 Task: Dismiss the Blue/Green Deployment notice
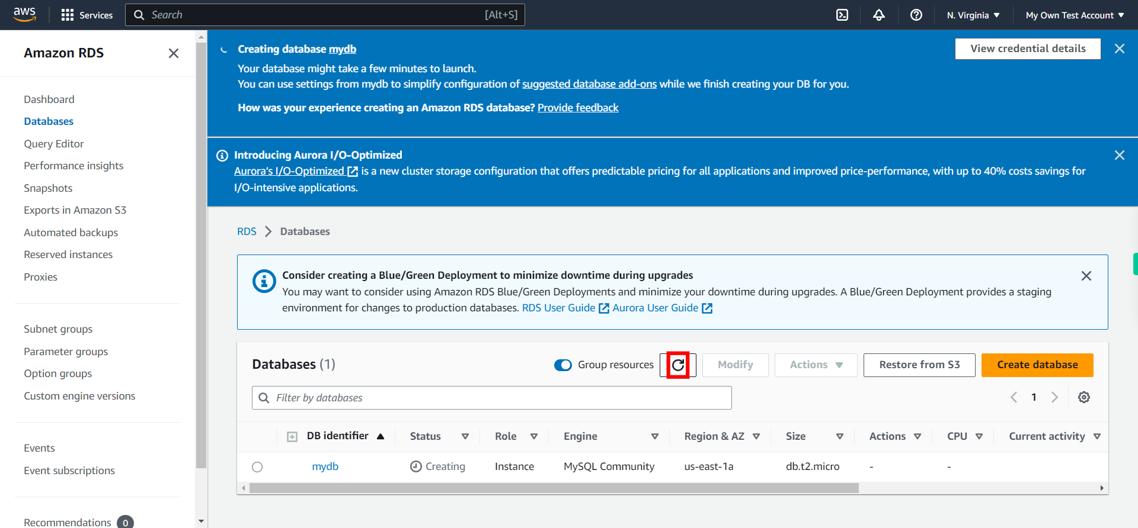pyautogui.click(x=1086, y=276)
